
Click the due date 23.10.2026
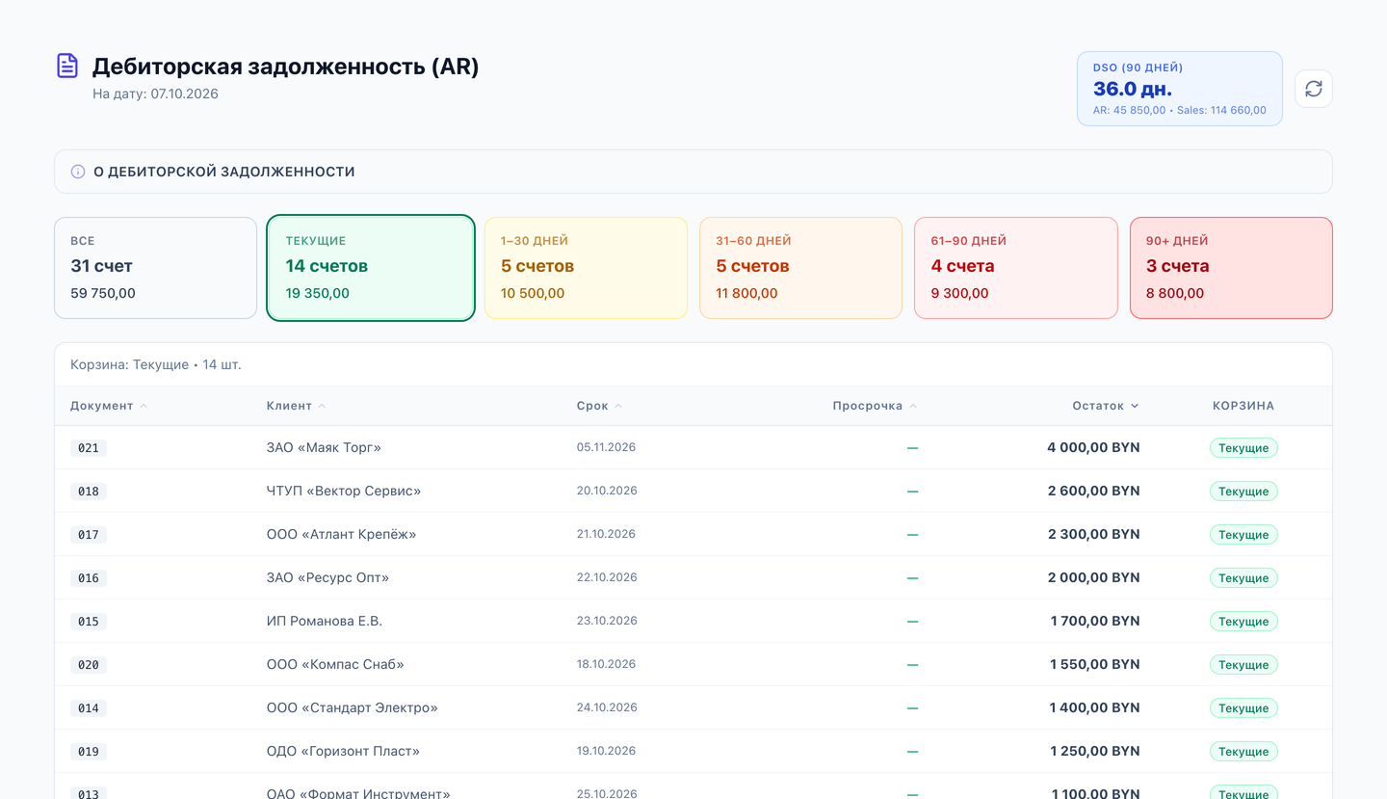(x=607, y=621)
